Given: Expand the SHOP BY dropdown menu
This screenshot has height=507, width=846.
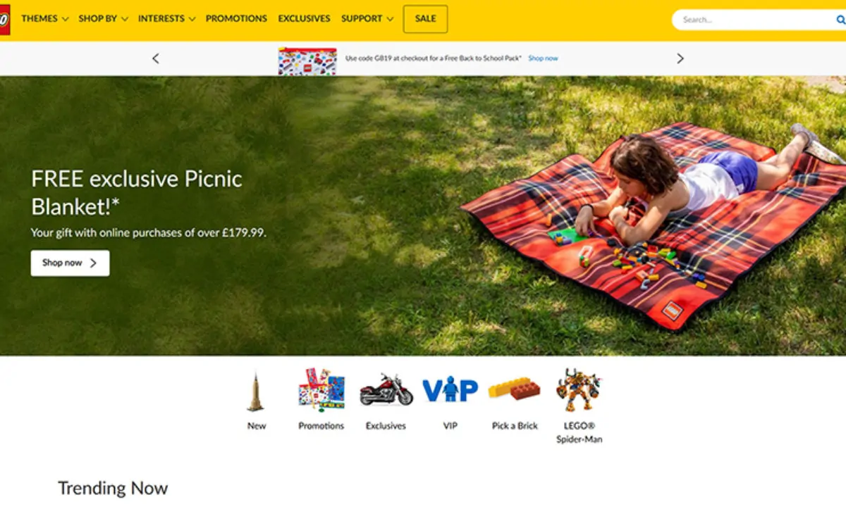Looking at the screenshot, I should click(104, 19).
